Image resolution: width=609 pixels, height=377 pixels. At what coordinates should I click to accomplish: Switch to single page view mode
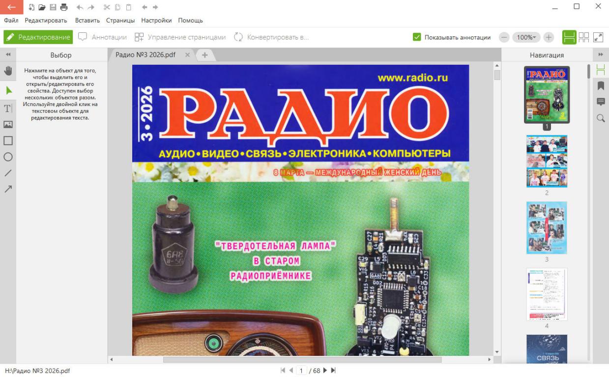click(x=569, y=37)
